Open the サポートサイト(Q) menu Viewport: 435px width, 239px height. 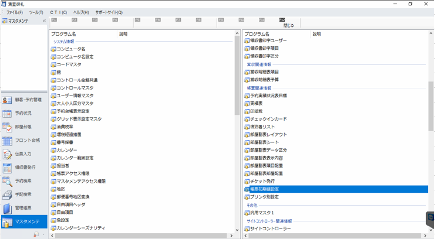tap(109, 12)
